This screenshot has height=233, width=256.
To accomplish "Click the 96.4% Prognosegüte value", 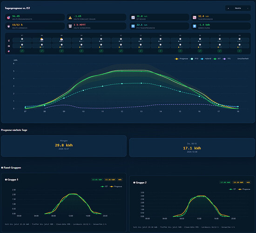I will [16, 16].
